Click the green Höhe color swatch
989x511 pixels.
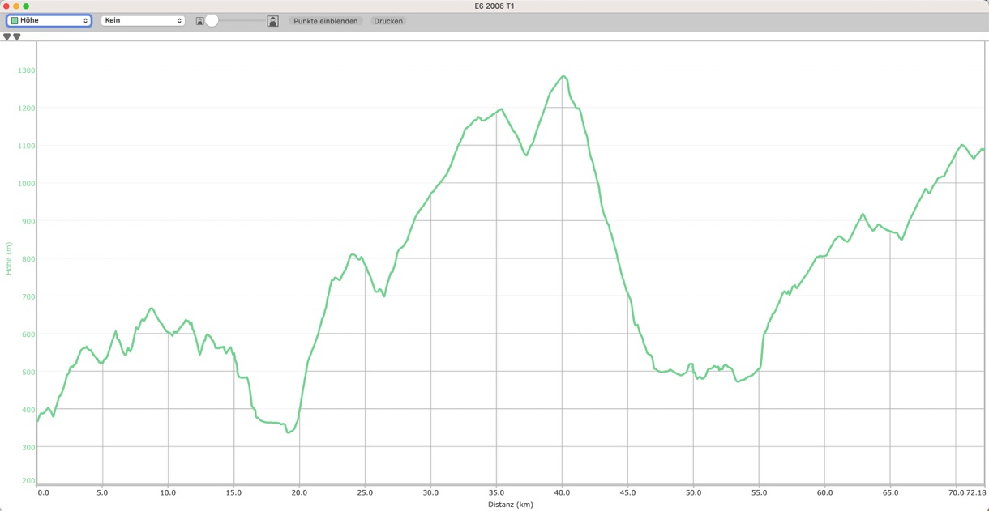click(x=15, y=21)
